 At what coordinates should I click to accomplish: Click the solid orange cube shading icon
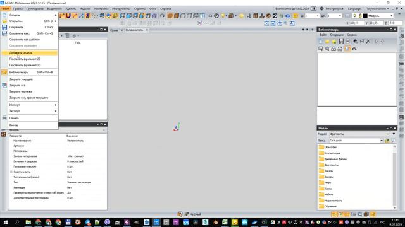tap(170, 16)
